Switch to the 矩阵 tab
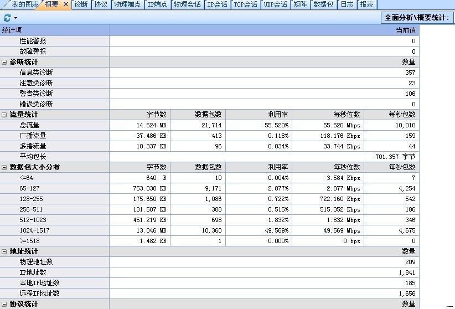 click(300, 4)
